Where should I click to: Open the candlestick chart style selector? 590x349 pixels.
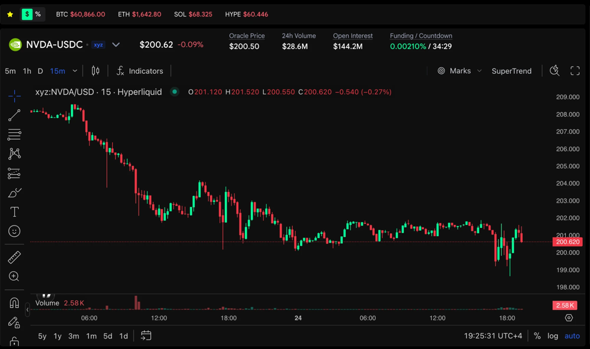[x=96, y=71]
